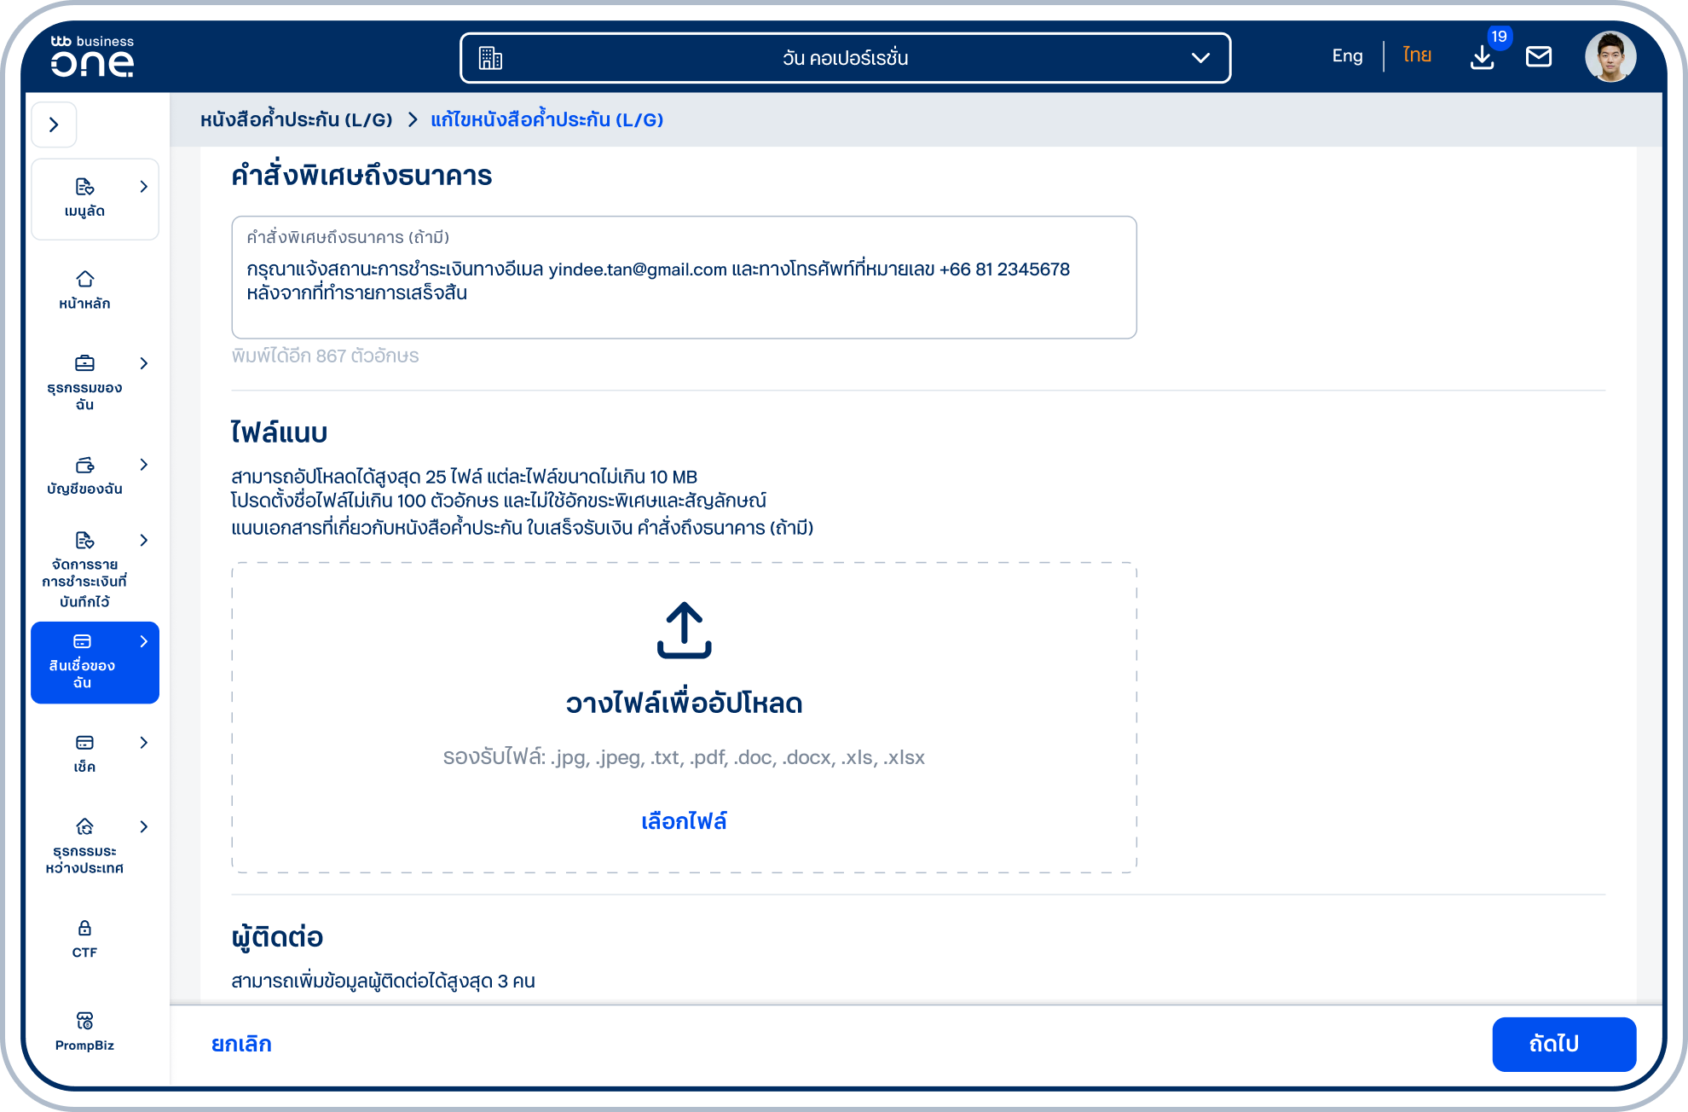This screenshot has width=1688, height=1112.
Task: Open the CTF lock icon
Action: 84,928
